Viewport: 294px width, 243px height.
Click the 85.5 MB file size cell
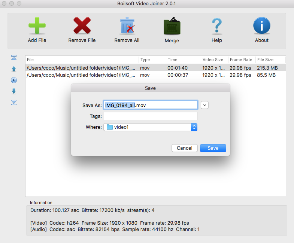(x=266, y=75)
